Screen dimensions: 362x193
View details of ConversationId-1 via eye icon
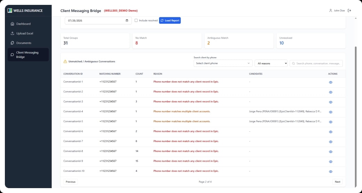click(x=331, y=82)
